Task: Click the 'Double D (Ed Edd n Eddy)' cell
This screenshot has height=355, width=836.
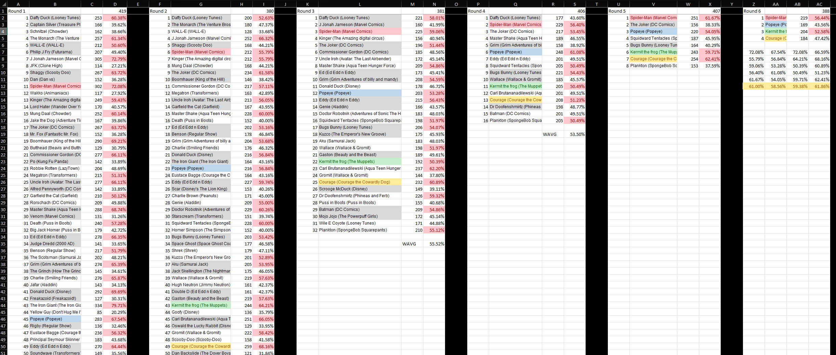Action: tap(201, 292)
